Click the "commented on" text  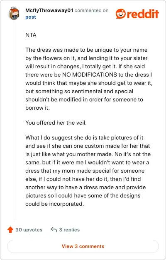[x=92, y=10]
